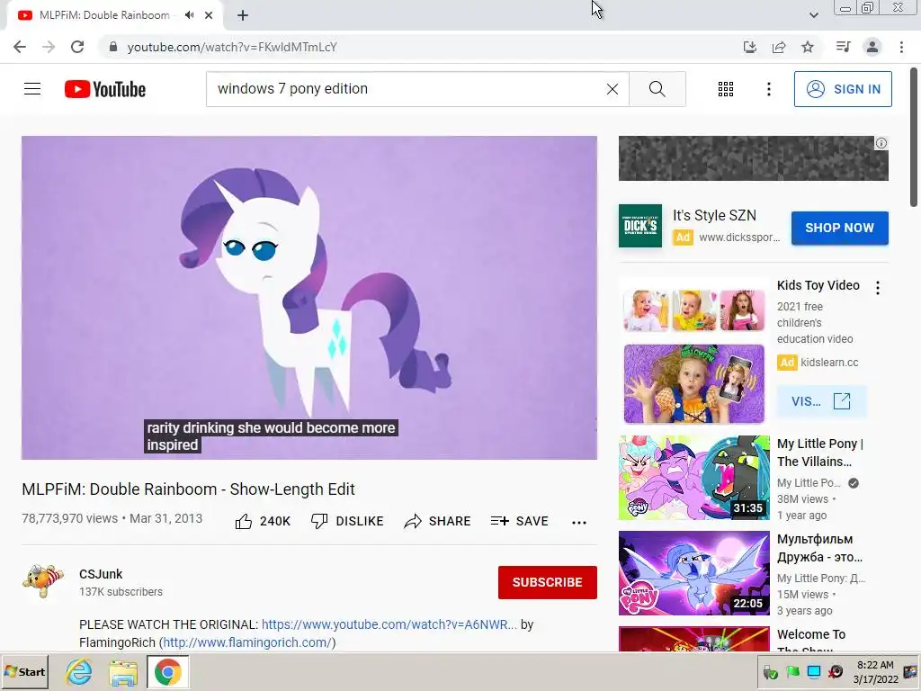Go back with browser back arrow
The height and width of the screenshot is (691, 921).
coord(20,47)
